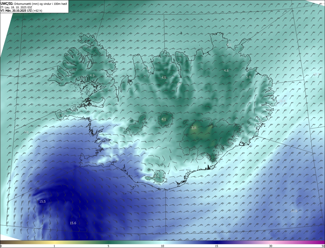325x248 pixels.
Task: Click the 4.9 value over the Westfjords
Action: point(92,76)
